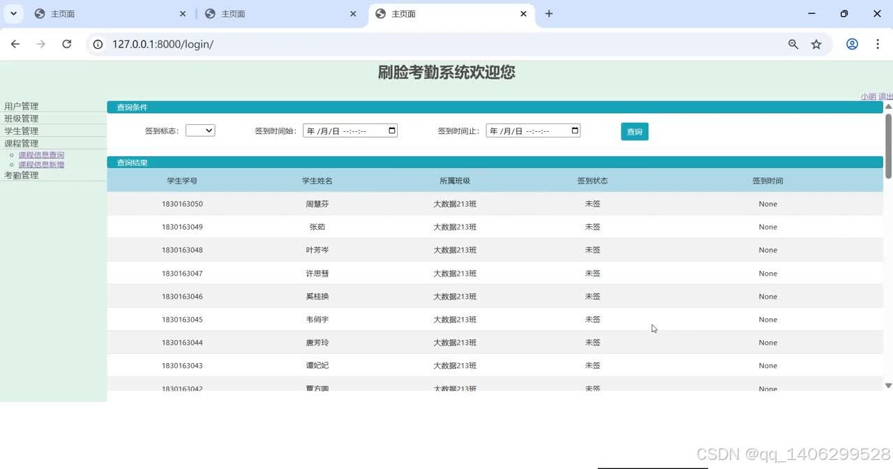
Task: Click inside the address bar
Action: pos(279,43)
